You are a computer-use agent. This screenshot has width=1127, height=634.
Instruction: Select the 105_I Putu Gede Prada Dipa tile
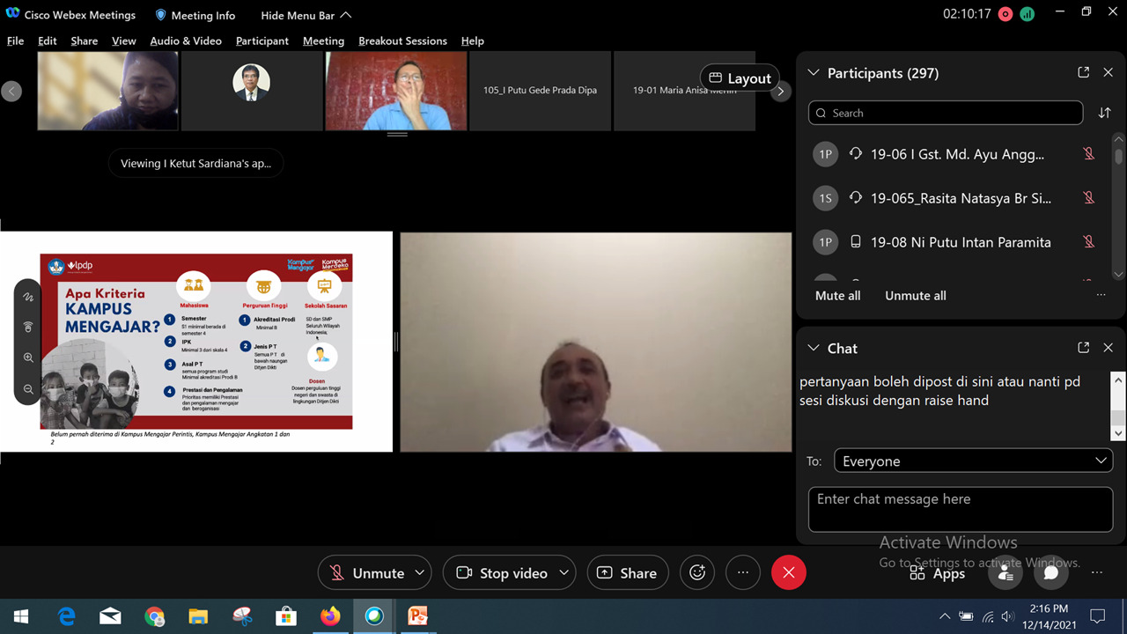pos(540,91)
